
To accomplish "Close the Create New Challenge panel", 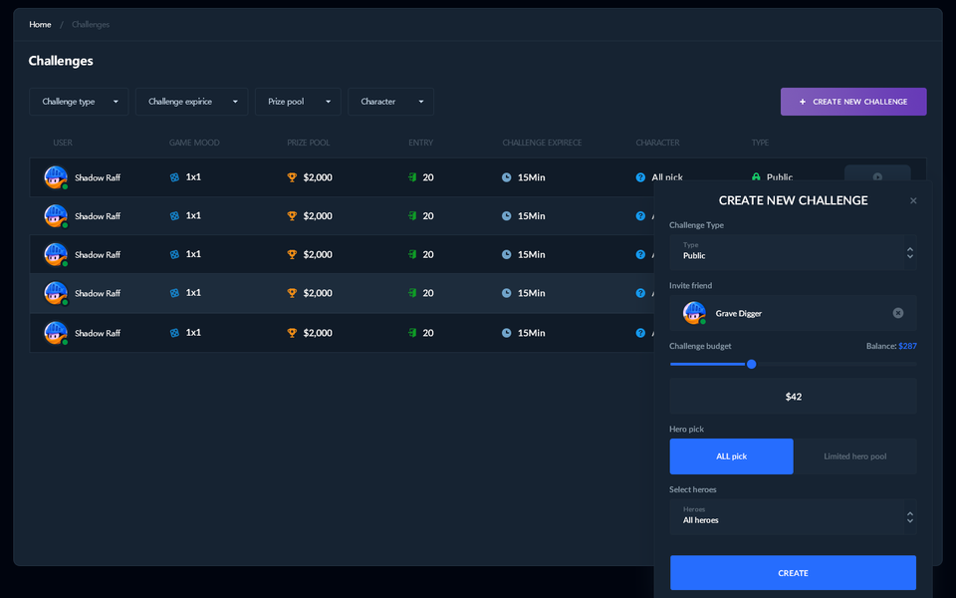I will tap(913, 200).
